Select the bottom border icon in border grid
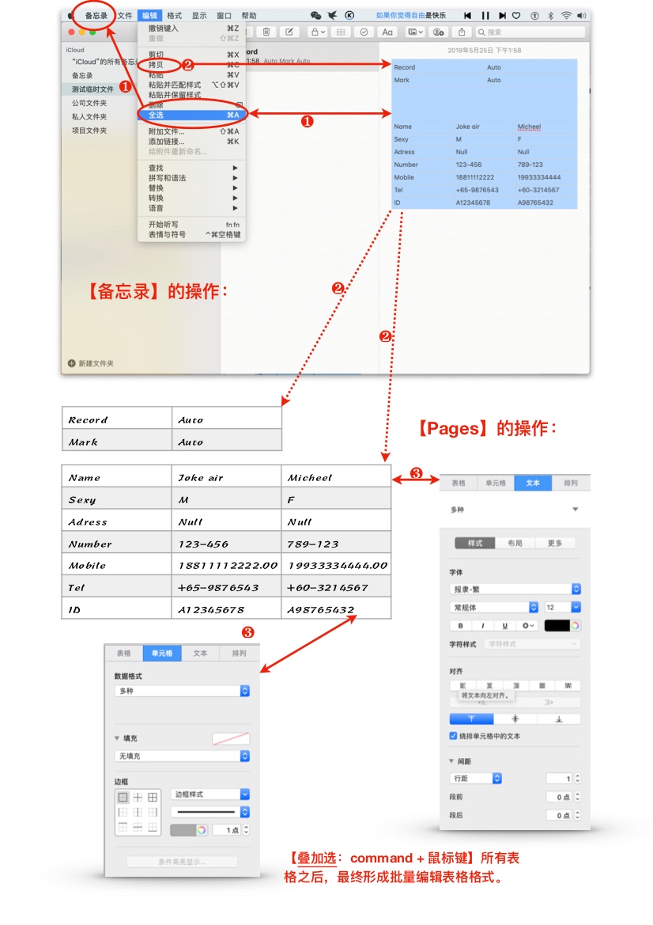Screen dimensions: 653x925 [153, 827]
